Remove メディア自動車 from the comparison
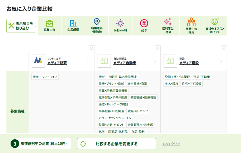This screenshot has height=154, width=241. click(158, 48)
